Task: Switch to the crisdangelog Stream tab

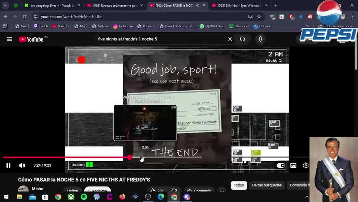Action: click(52, 5)
